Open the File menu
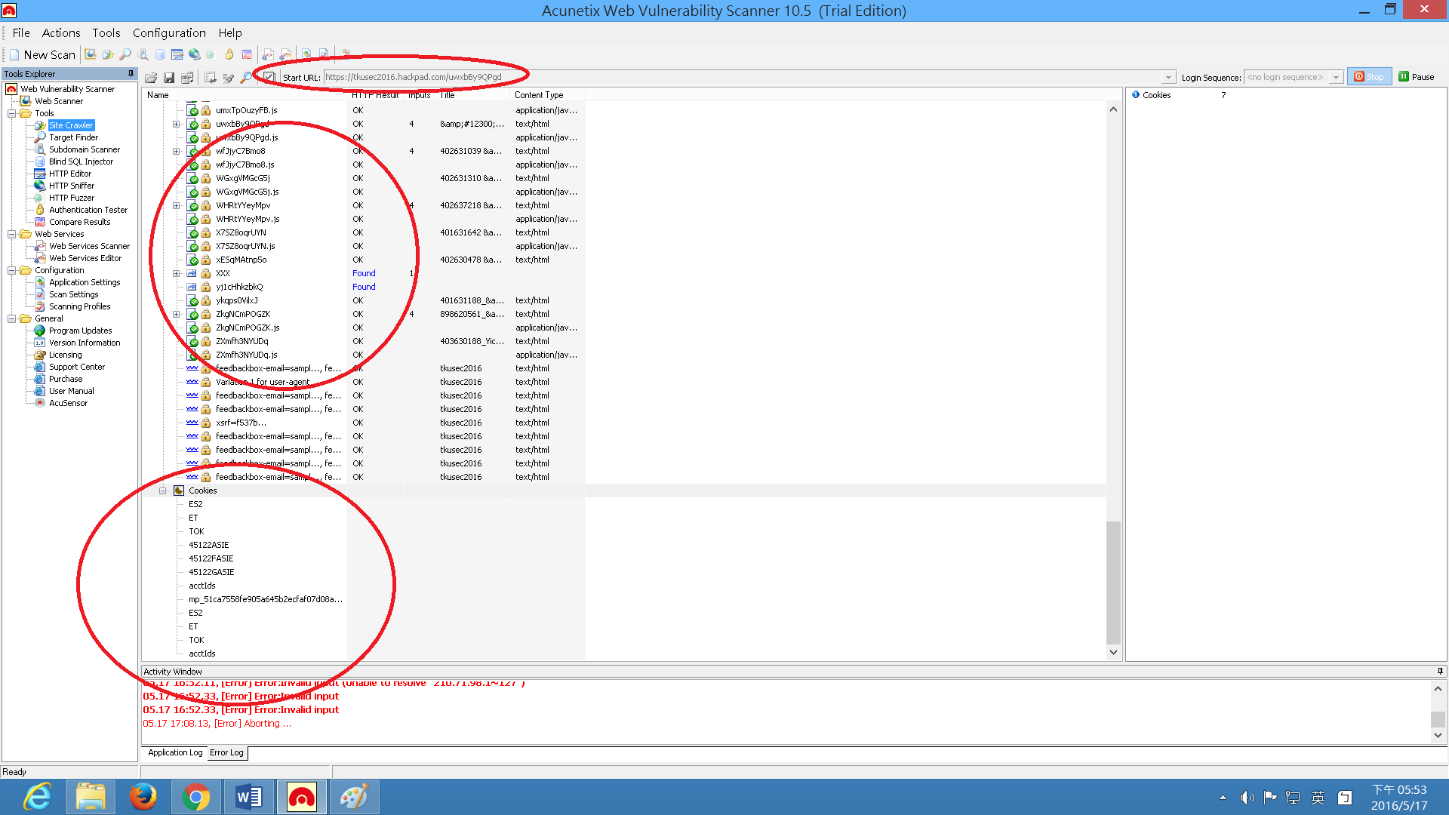 21,32
